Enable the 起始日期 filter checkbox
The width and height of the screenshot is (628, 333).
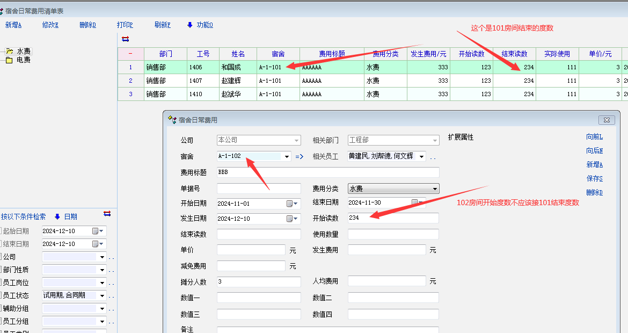2,231
